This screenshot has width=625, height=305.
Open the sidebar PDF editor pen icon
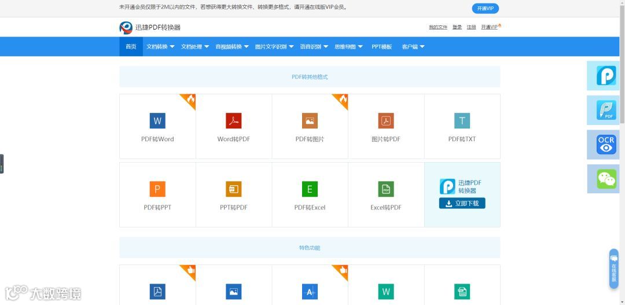(x=606, y=110)
